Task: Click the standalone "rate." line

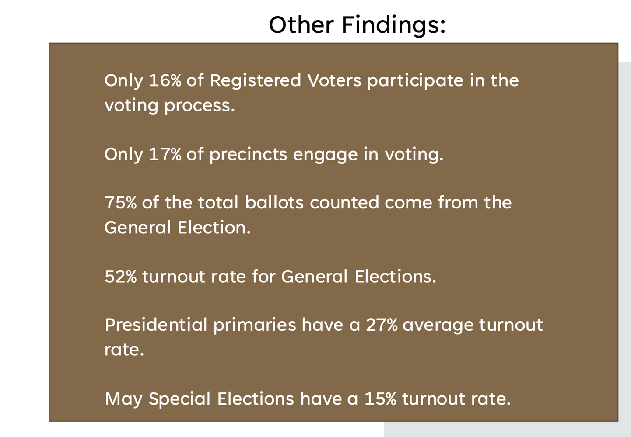Action: [x=124, y=350]
